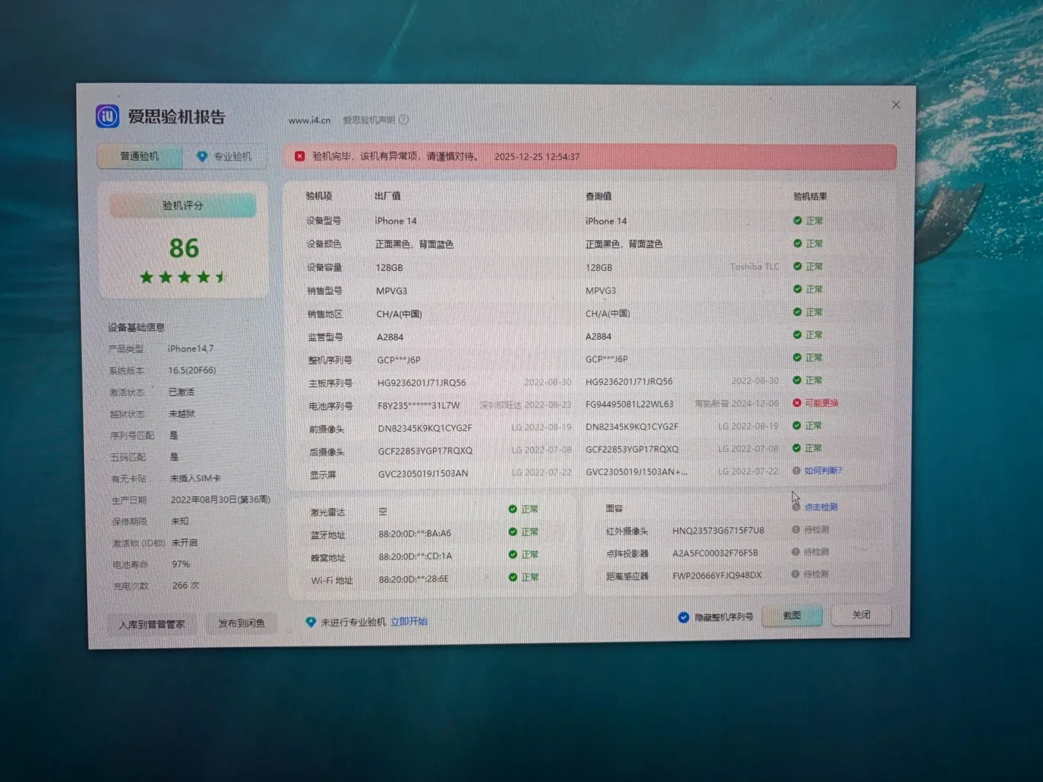Click the green check icon for 蓝牙地址
1043x782 pixels.
pos(513,532)
